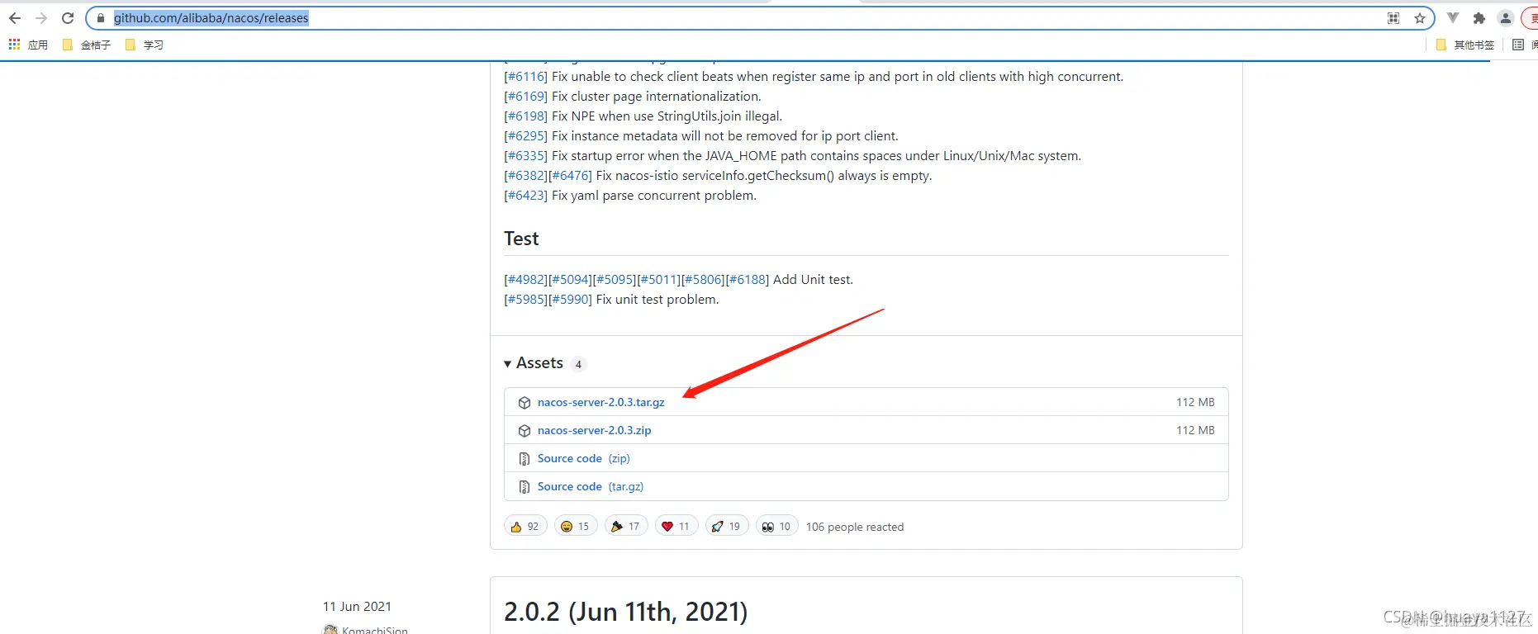Open the Chrome profile avatar
The height and width of the screenshot is (634, 1538).
[x=1506, y=18]
